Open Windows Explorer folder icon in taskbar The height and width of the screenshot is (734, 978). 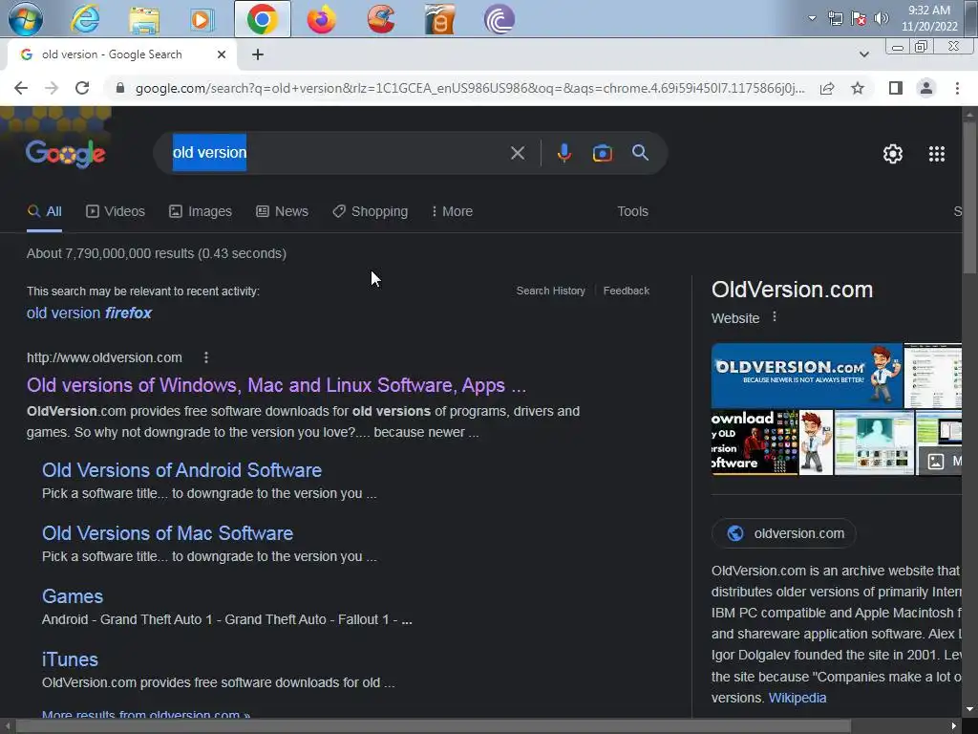click(x=144, y=19)
